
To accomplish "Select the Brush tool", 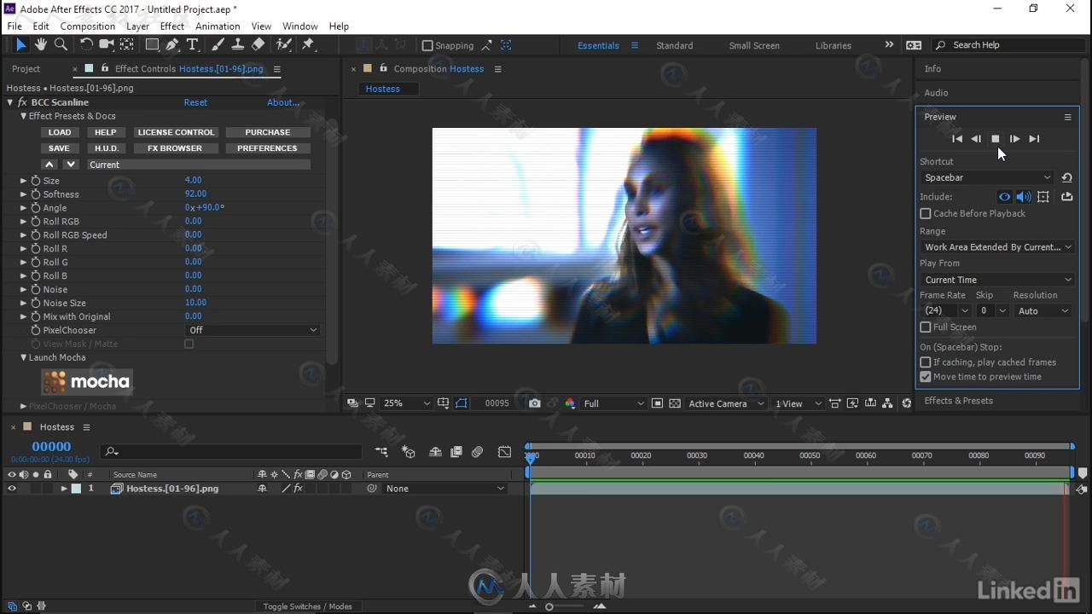I will 218,44.
